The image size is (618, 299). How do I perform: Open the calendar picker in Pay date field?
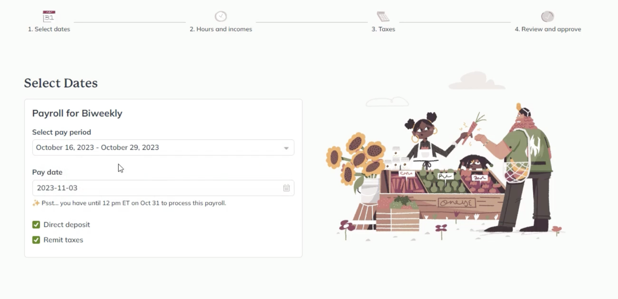click(286, 188)
